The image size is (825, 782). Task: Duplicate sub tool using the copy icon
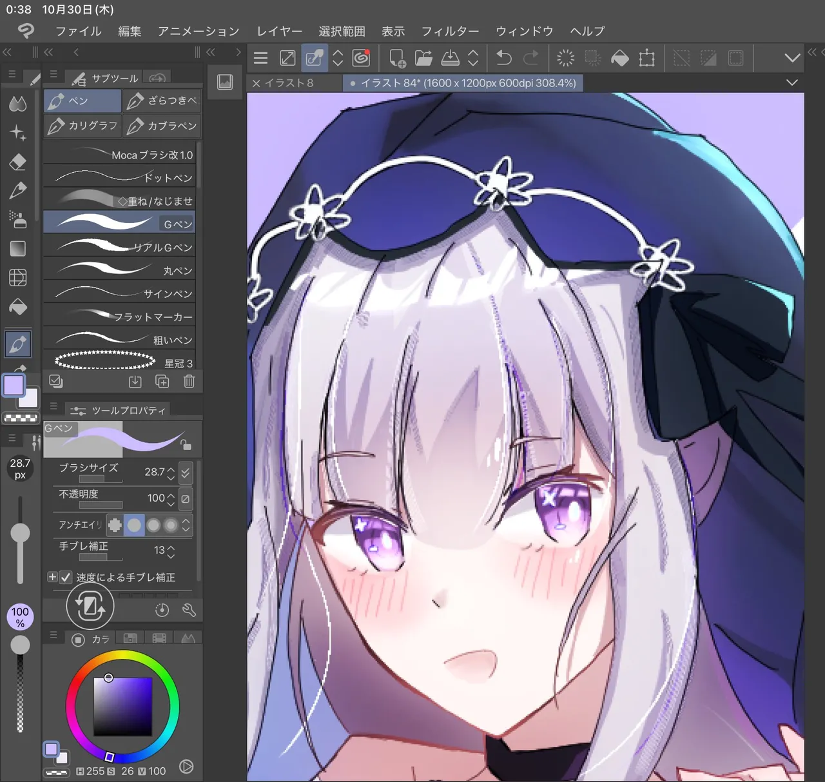[162, 382]
